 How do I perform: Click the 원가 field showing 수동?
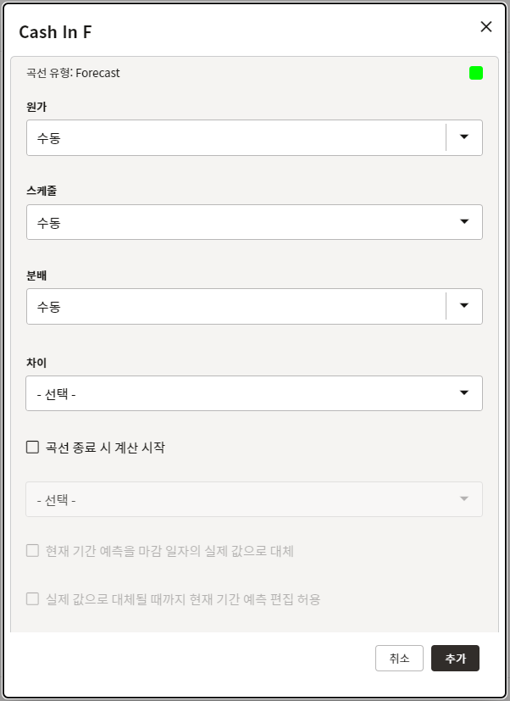point(236,137)
